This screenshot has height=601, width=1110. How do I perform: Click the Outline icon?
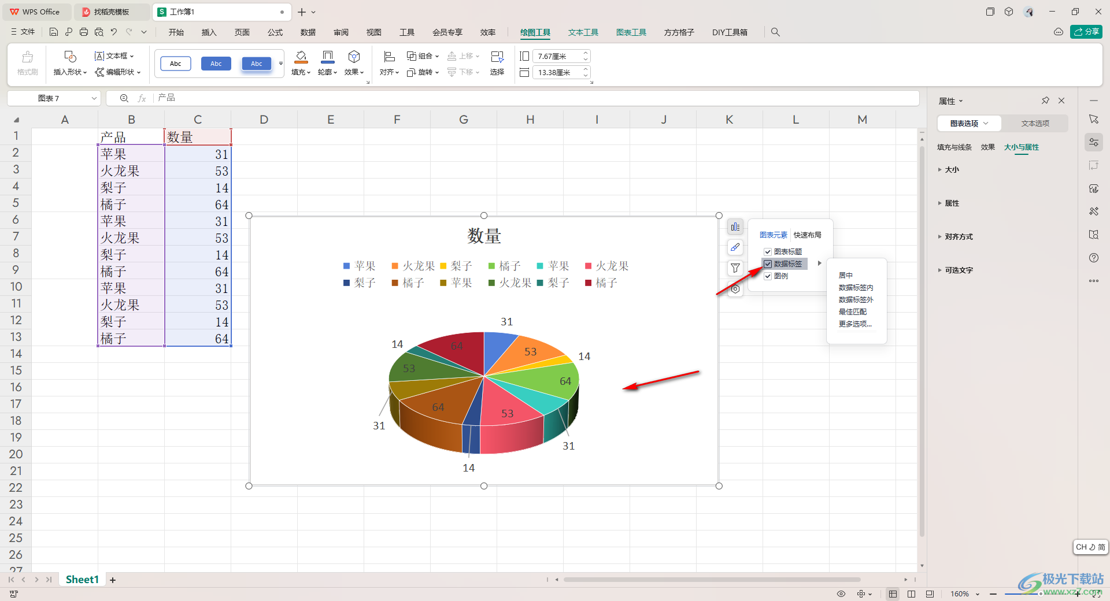pyautogui.click(x=328, y=57)
